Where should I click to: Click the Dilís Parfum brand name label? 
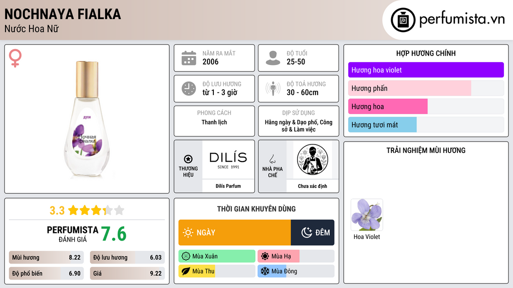tap(228, 186)
